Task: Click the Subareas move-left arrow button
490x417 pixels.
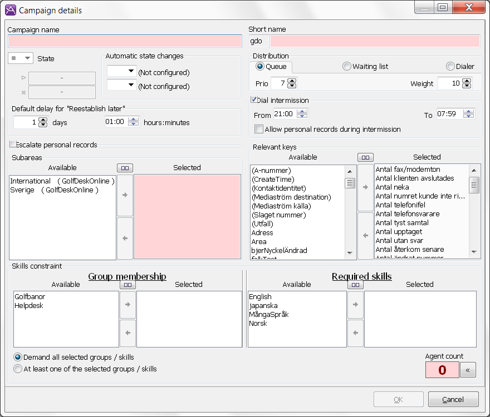Action: [x=125, y=238]
